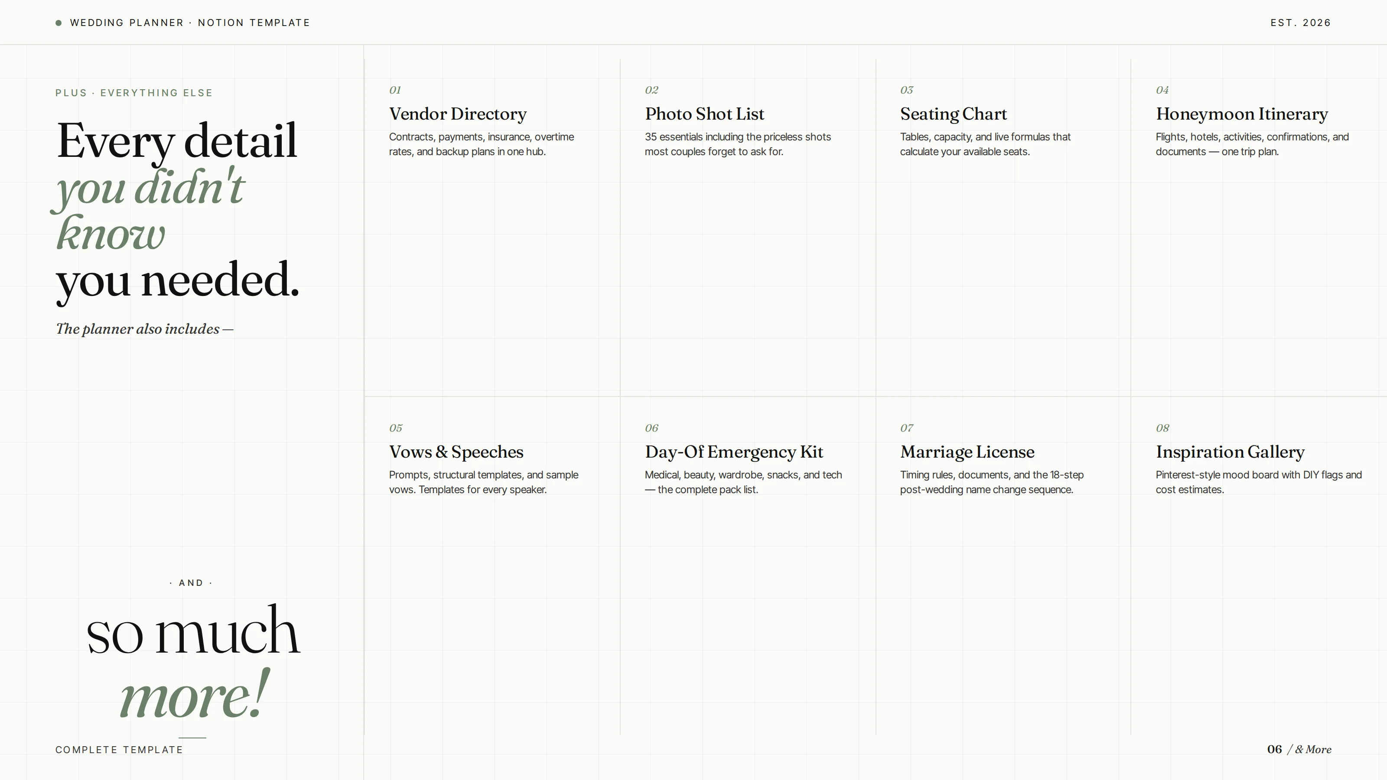
Task: Click the 'EST. 2026' label
Action: coord(1301,23)
